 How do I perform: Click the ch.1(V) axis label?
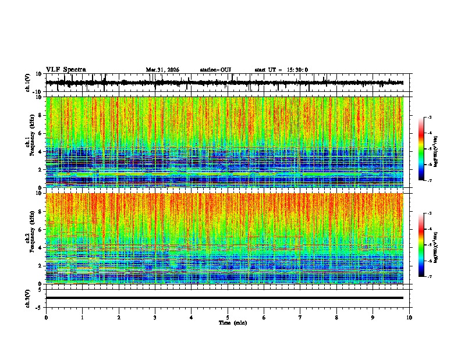pos(28,83)
